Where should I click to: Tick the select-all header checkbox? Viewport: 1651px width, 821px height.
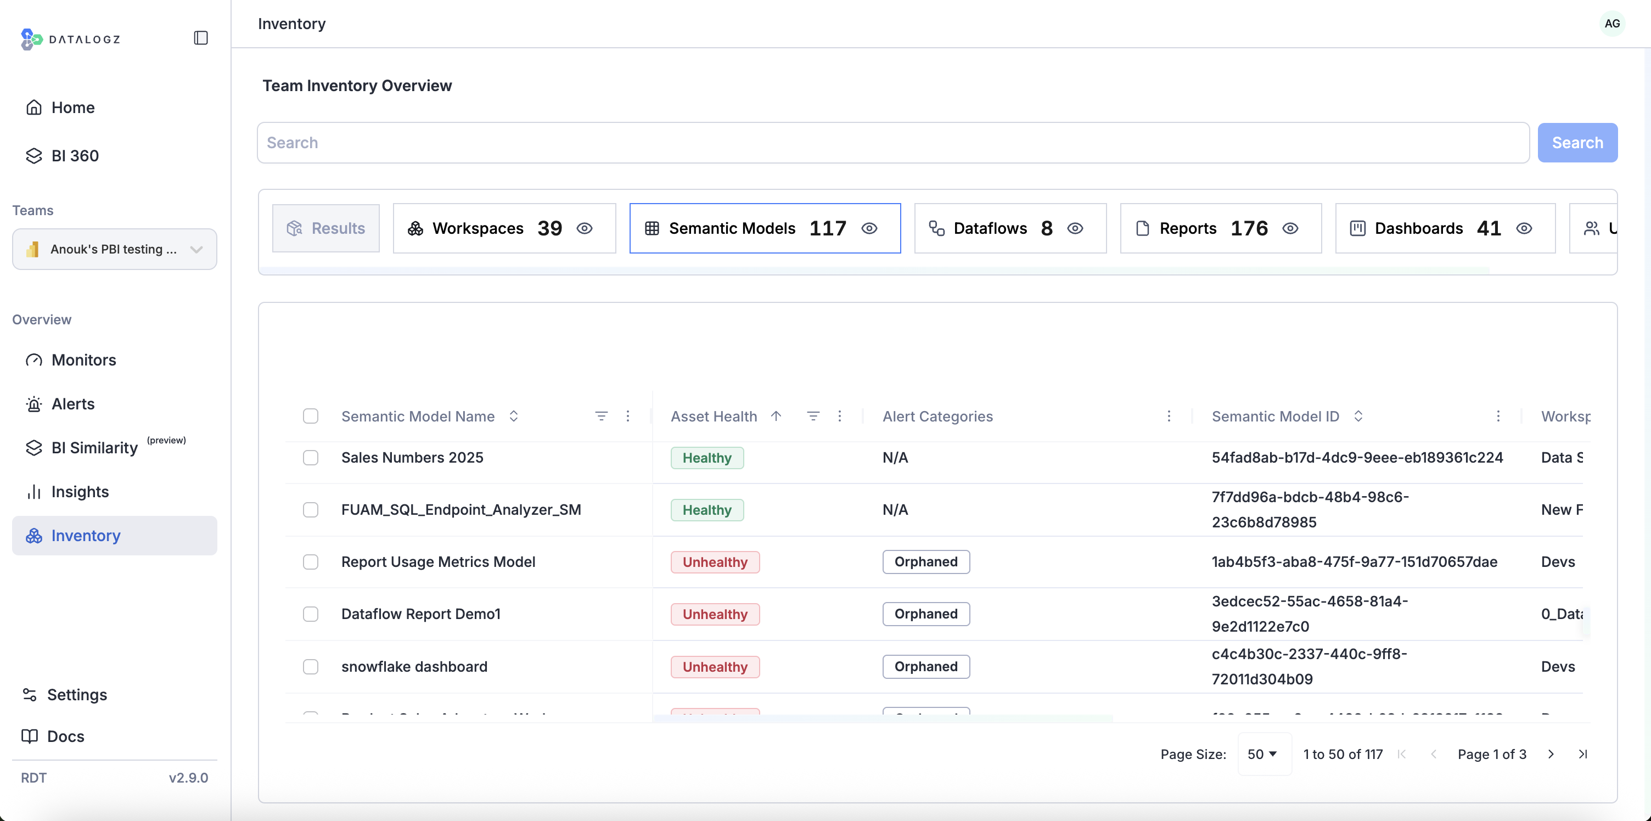click(310, 416)
